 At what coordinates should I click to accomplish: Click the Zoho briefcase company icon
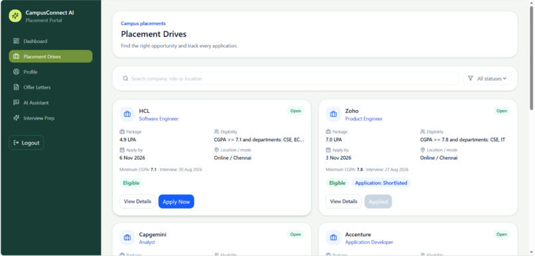click(x=333, y=114)
